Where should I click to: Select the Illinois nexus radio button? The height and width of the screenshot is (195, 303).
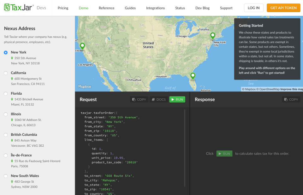pos(6,114)
